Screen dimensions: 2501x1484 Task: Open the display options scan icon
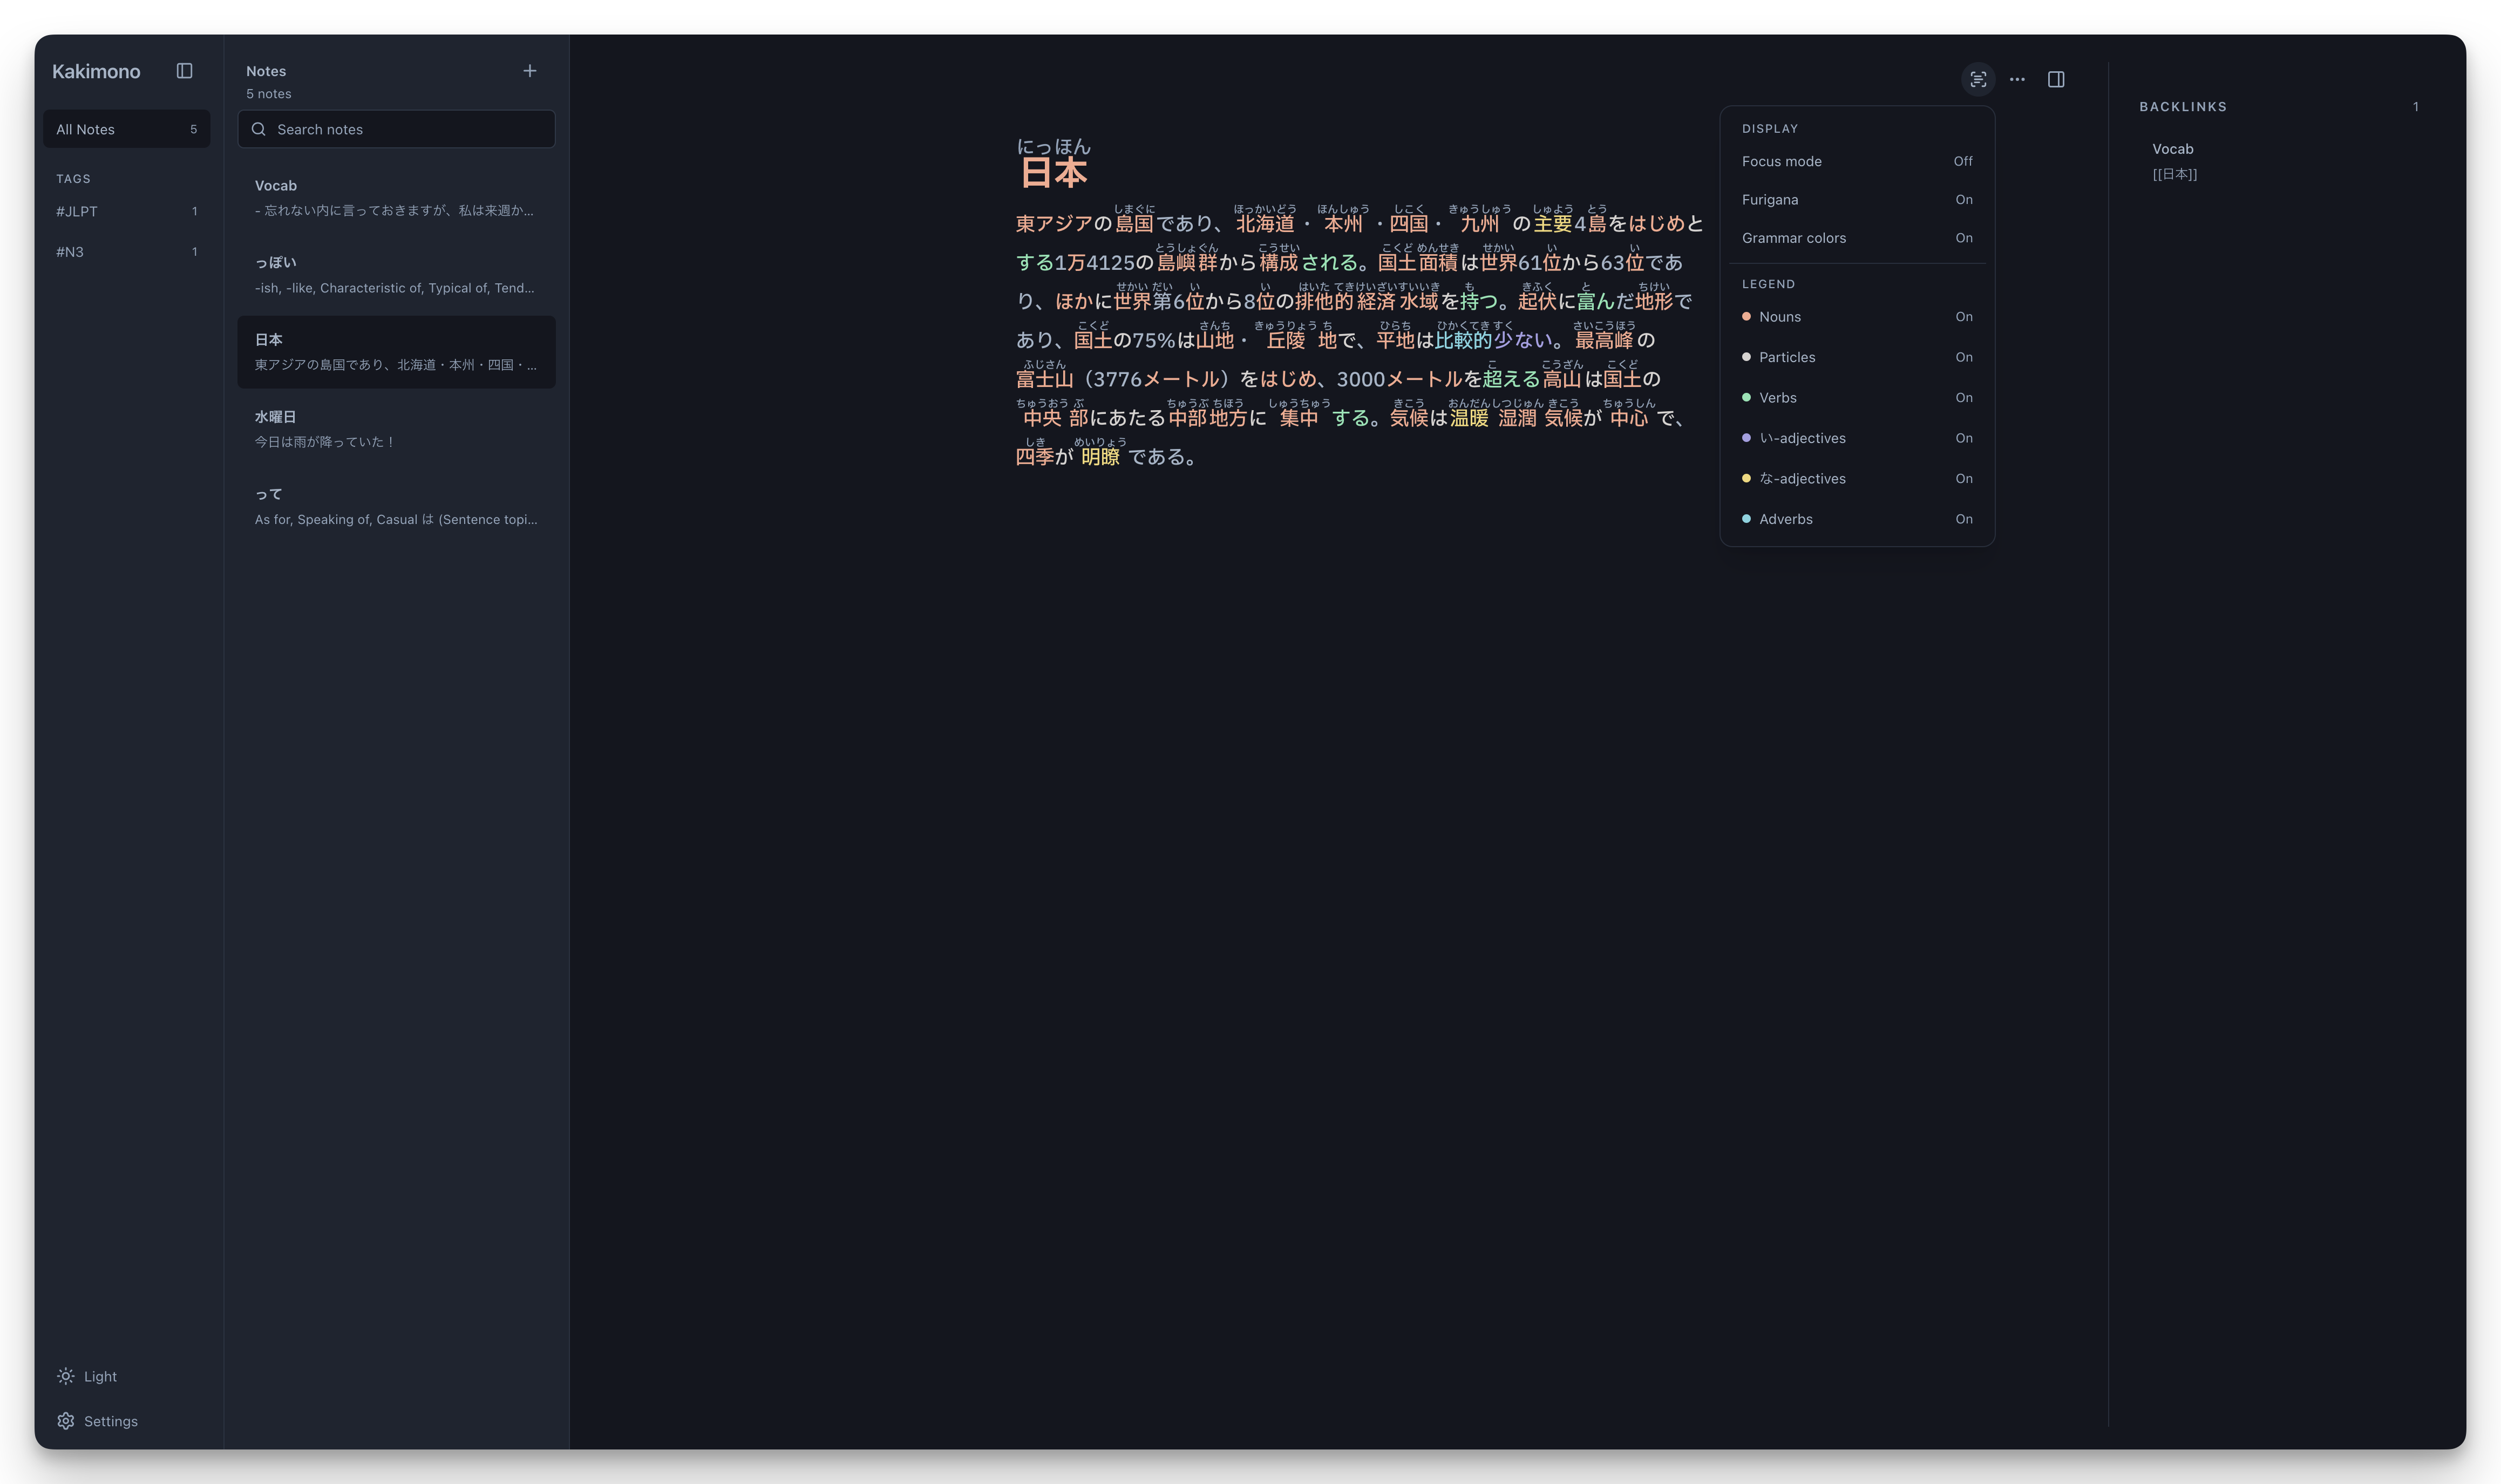pos(1977,79)
